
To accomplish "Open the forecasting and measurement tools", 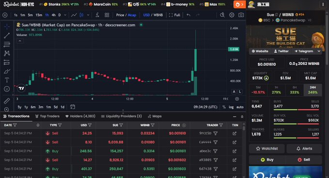I will point(7,62).
